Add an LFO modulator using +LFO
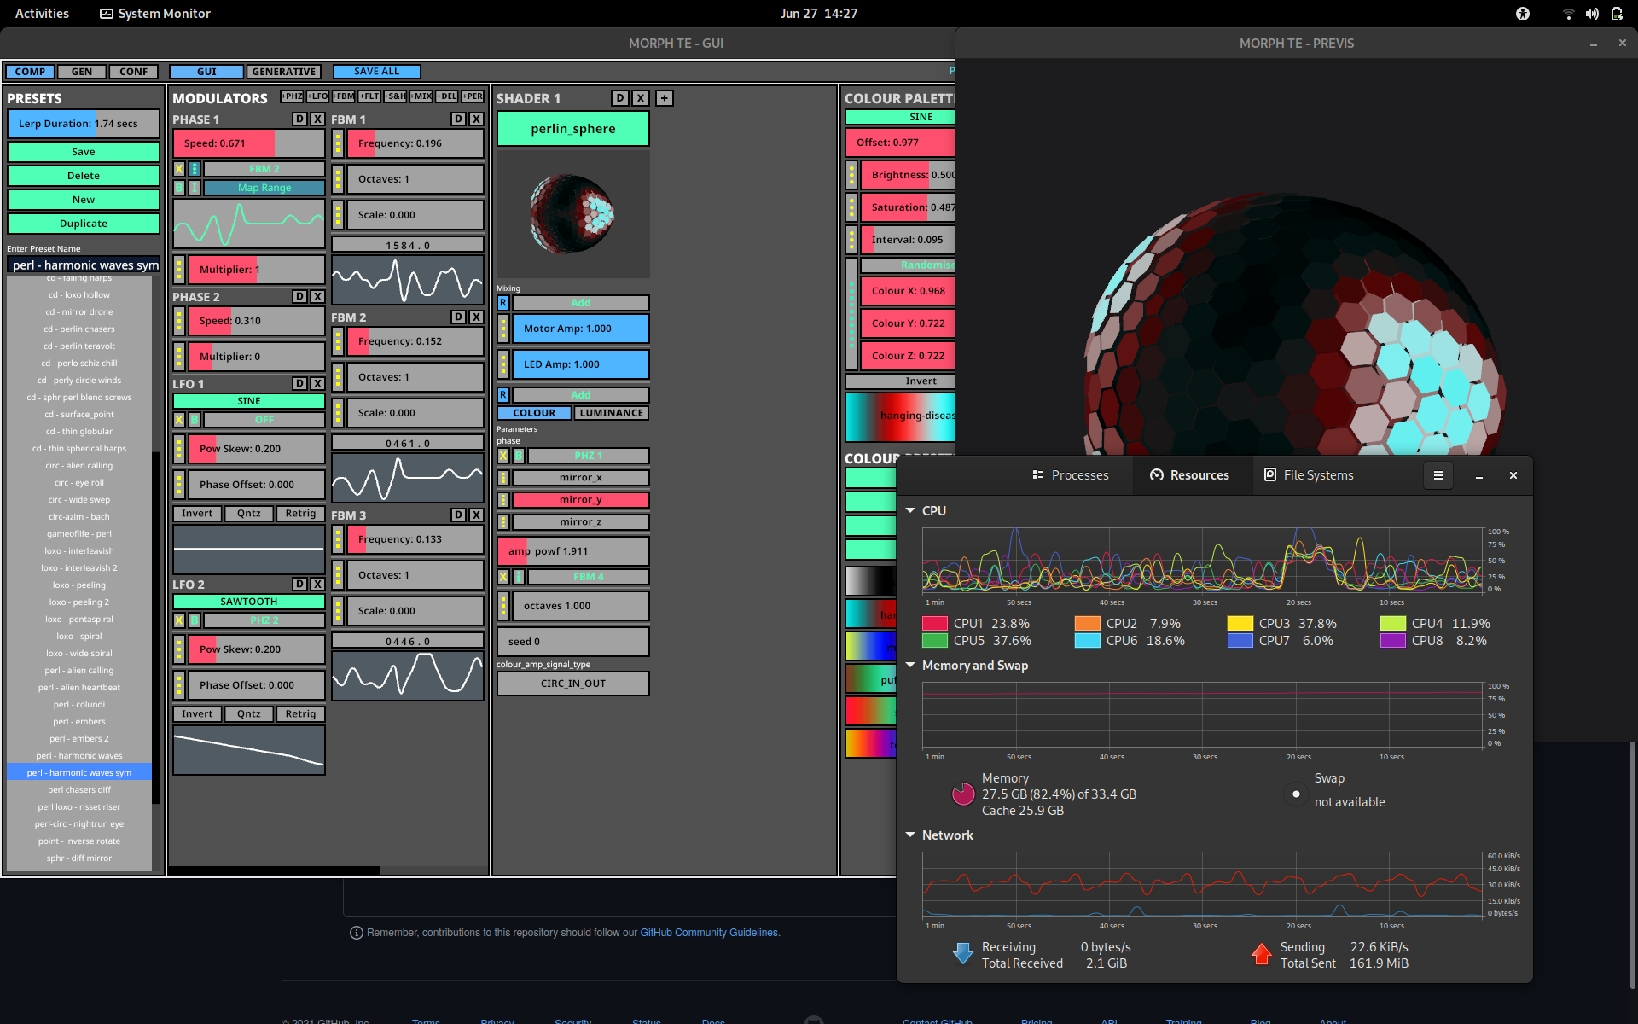1638x1024 pixels. (317, 96)
